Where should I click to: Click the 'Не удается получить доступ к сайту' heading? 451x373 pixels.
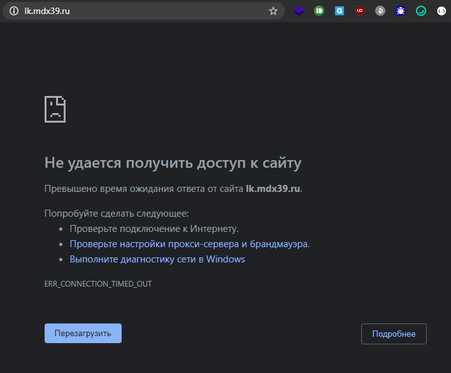(x=173, y=163)
